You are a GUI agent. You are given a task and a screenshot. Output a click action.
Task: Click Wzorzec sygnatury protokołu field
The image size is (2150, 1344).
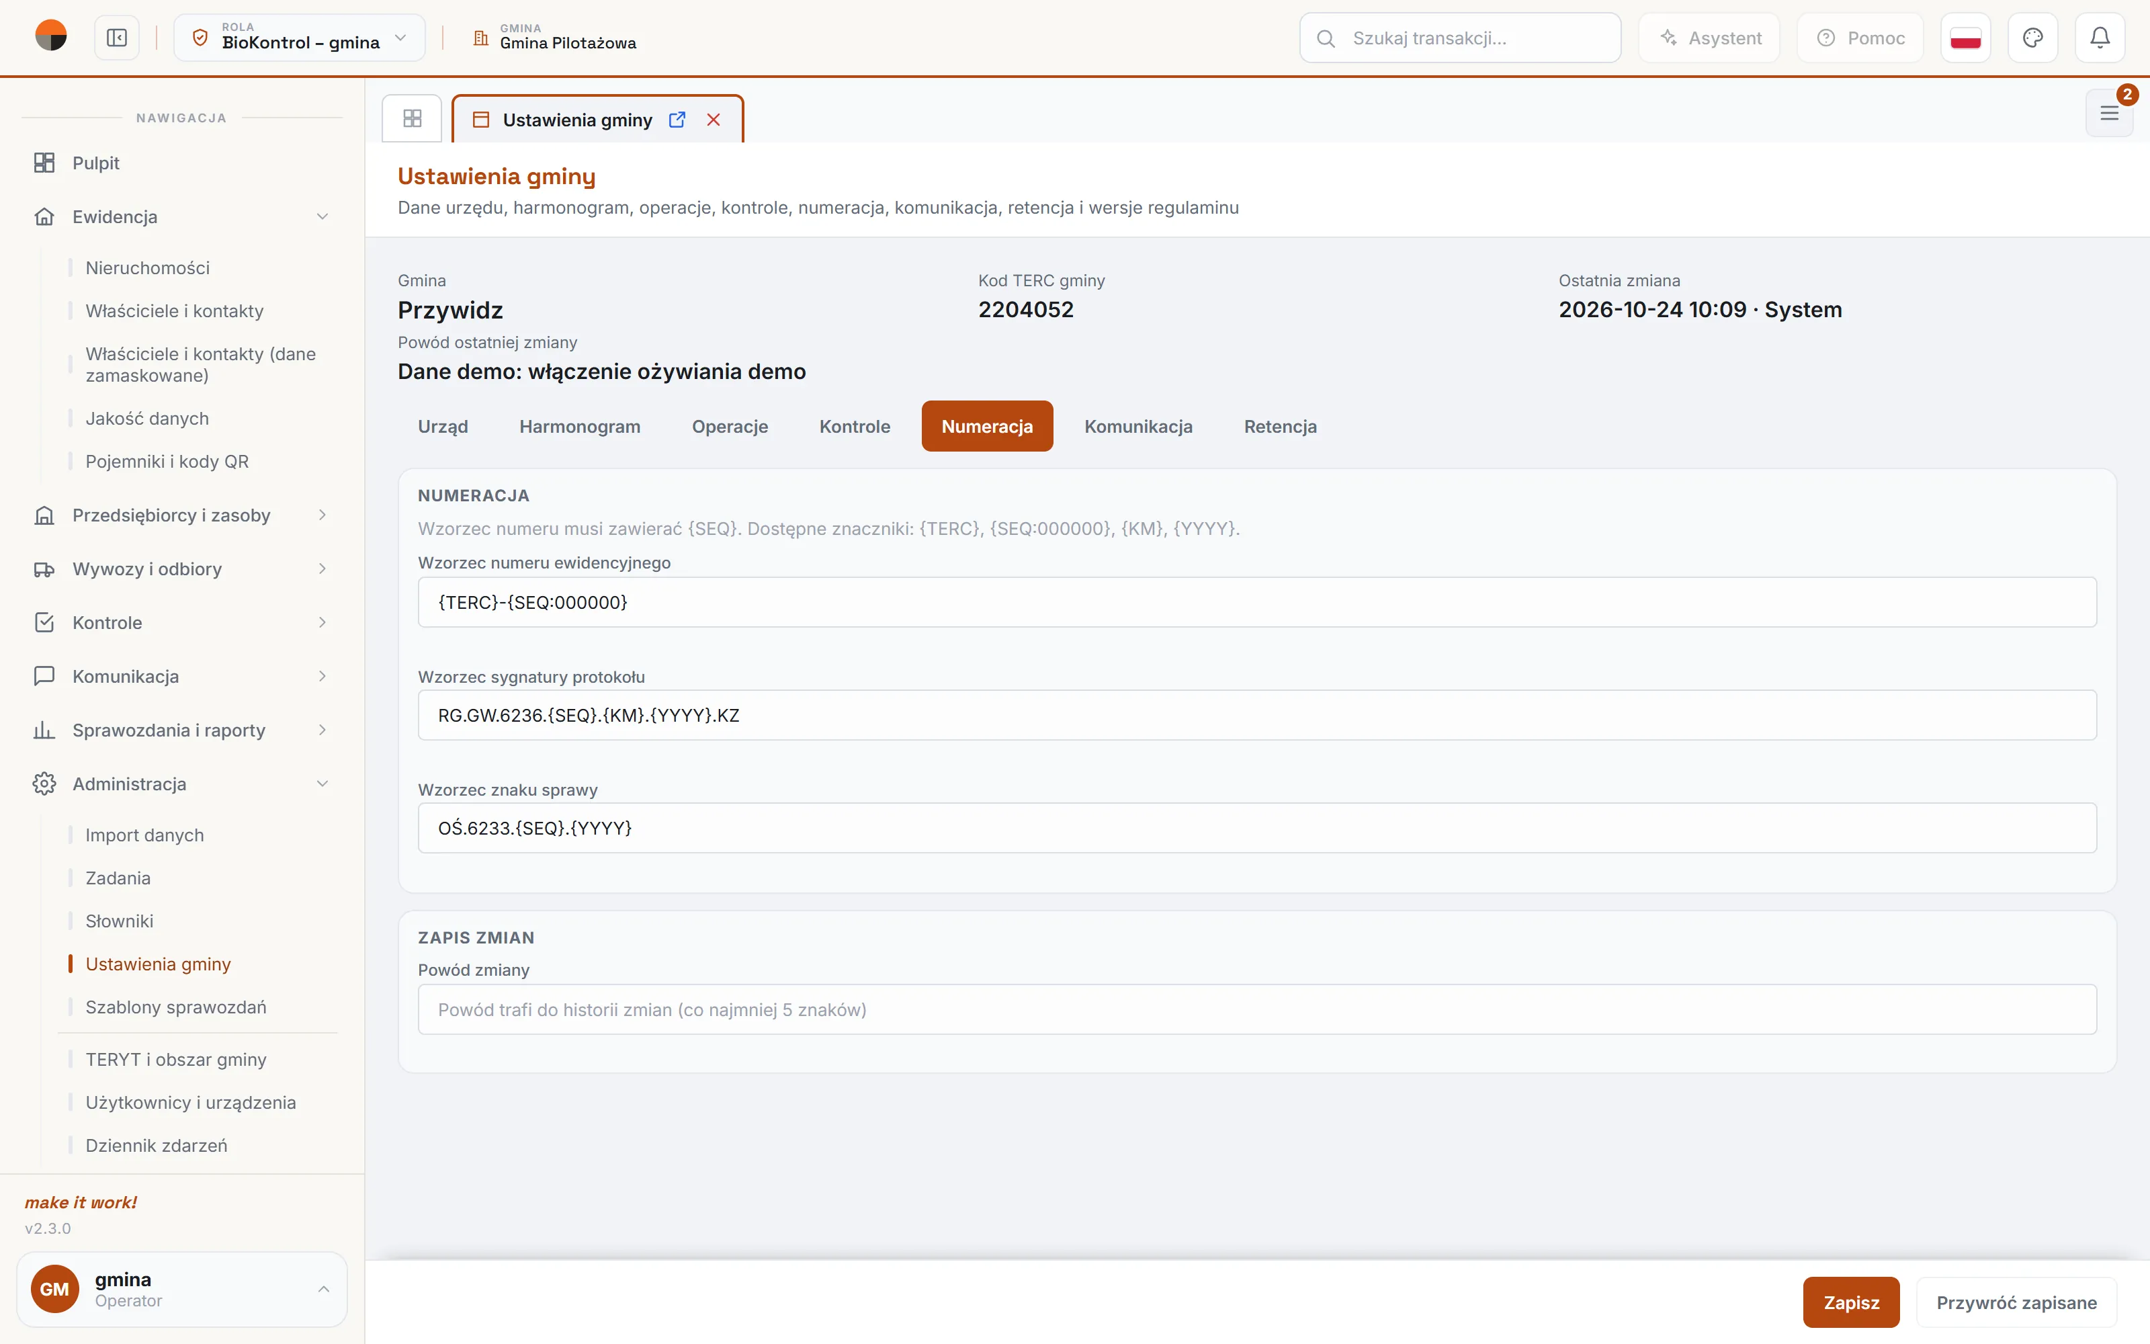[1257, 714]
